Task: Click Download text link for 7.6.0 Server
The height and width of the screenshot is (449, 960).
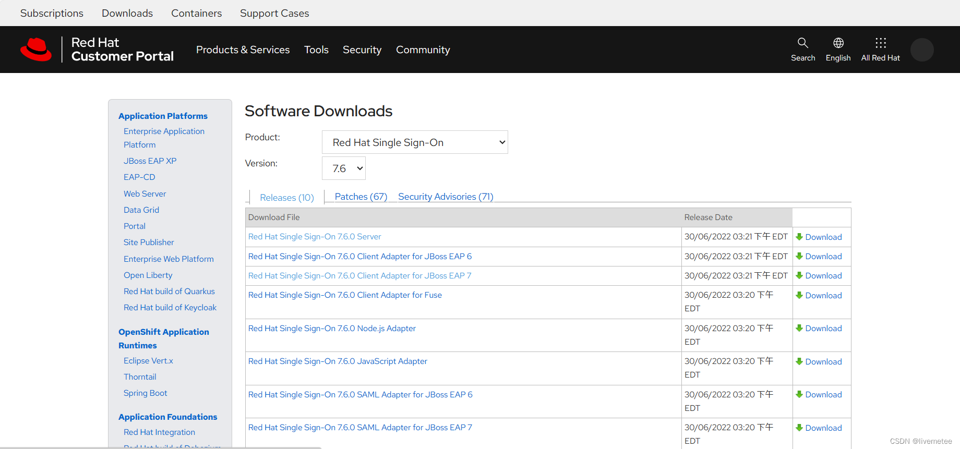Action: (823, 237)
